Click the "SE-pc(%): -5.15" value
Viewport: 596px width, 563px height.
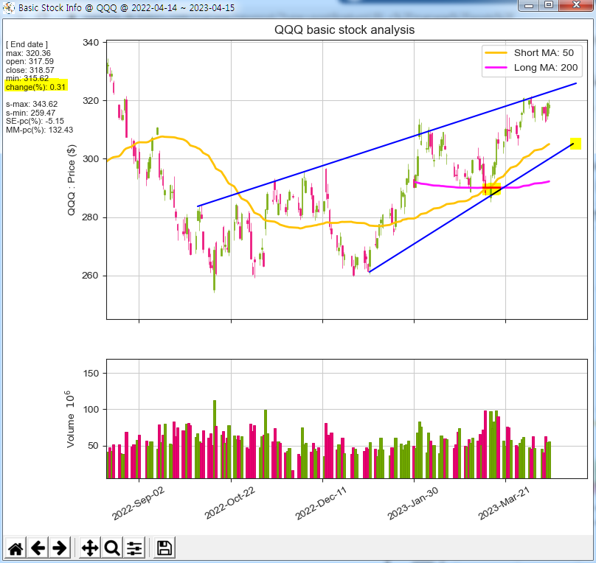click(x=35, y=121)
